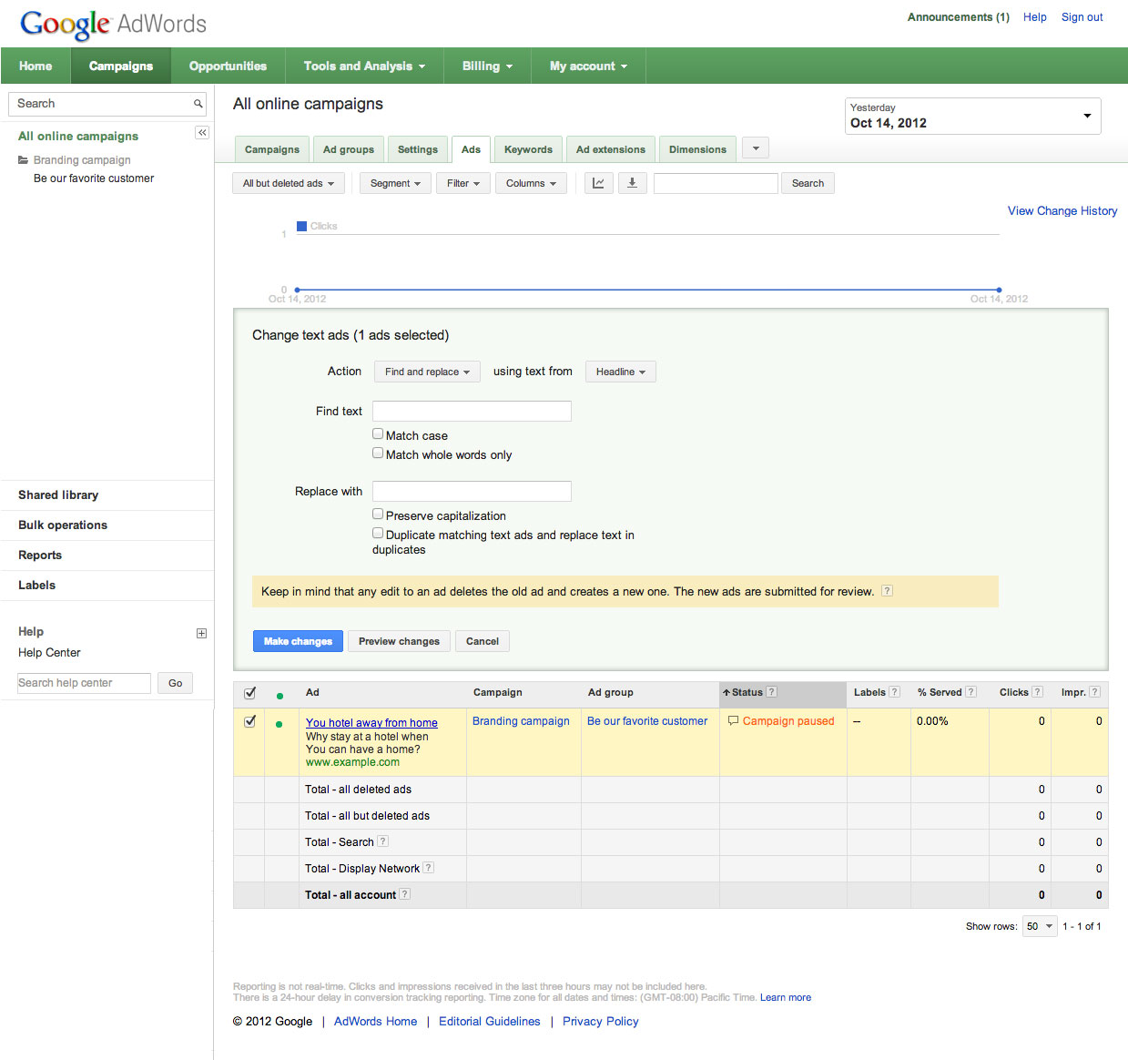
Task: Open the All but deleted ads dropdown
Action: click(x=288, y=183)
